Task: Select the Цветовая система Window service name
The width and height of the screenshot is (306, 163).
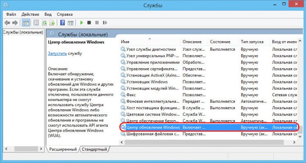Action: [x=153, y=114]
